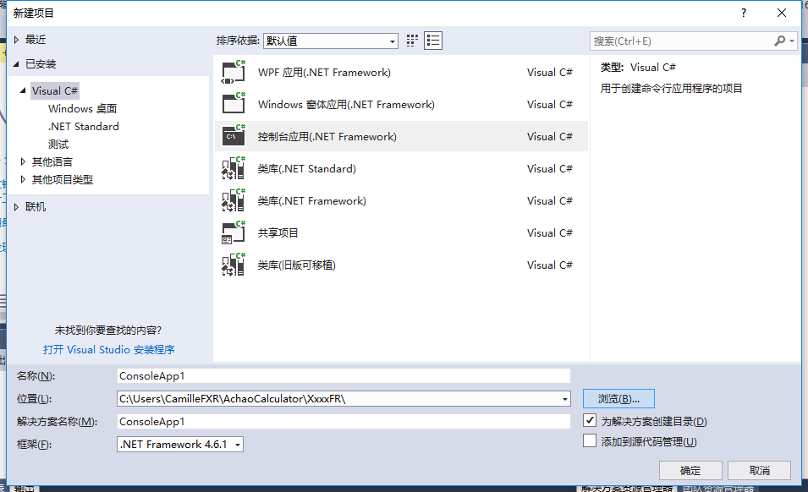Select 其他项目类型 tree item
The height and width of the screenshot is (492, 808).
tap(63, 179)
